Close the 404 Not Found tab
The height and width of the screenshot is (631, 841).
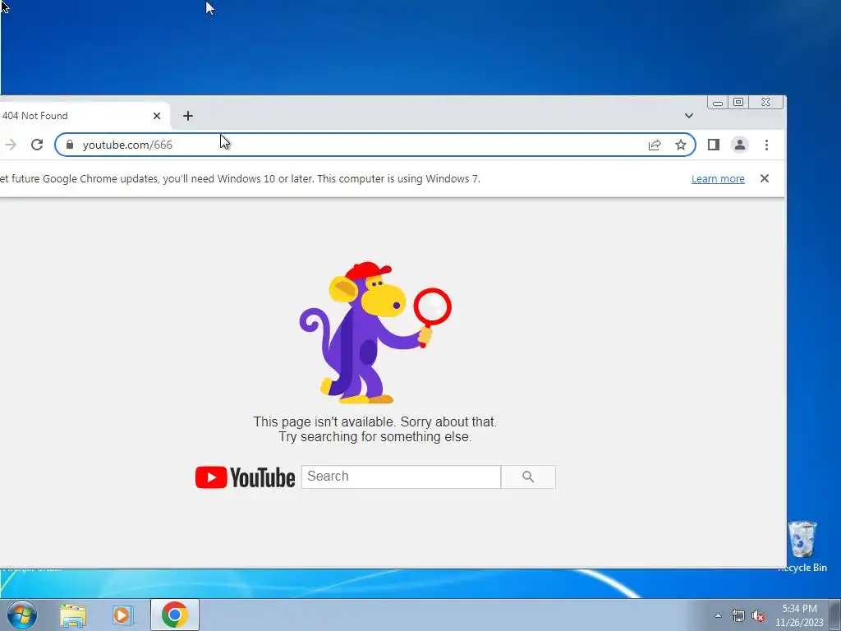[157, 116]
